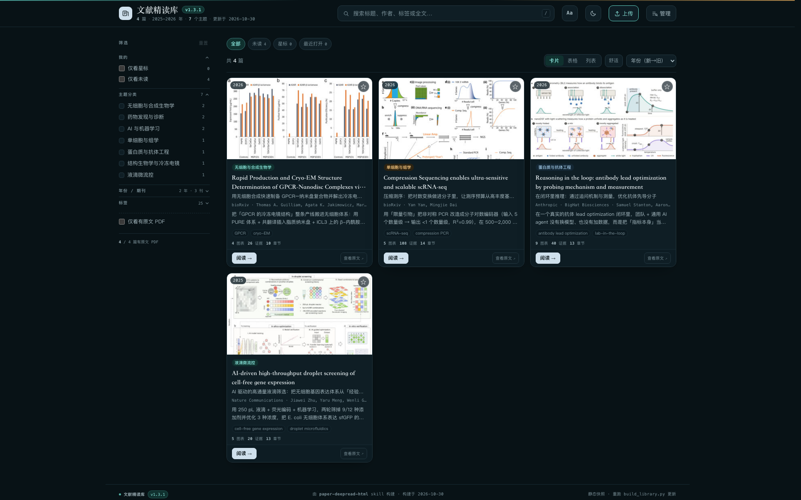Click 阅读 on the Compression Sequencing card
801x500 pixels.
pyautogui.click(x=396, y=258)
